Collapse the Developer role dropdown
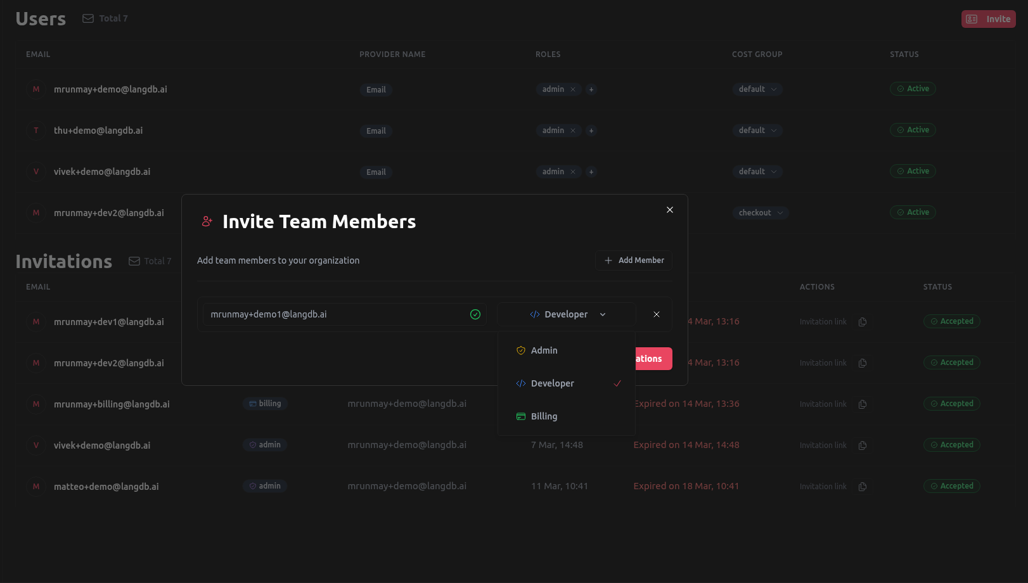This screenshot has width=1028, height=583. point(567,314)
